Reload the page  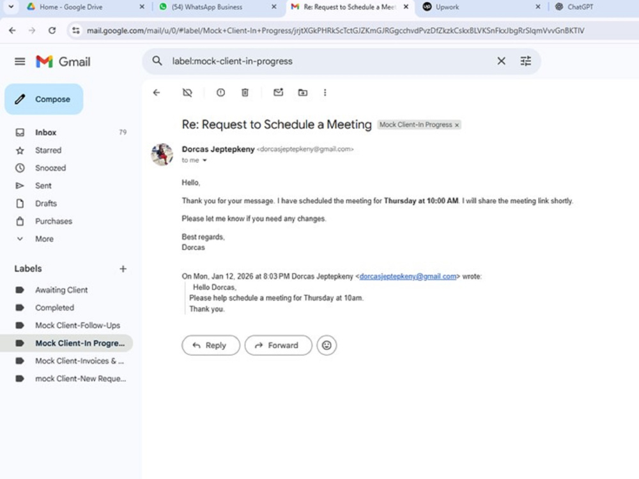tap(52, 31)
